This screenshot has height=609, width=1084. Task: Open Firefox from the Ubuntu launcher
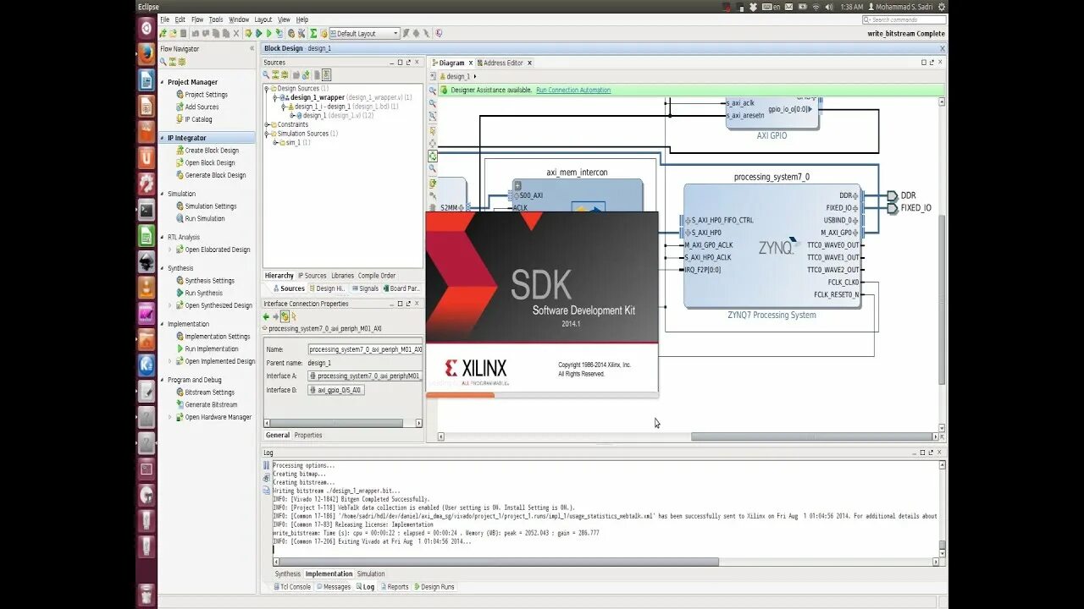pyautogui.click(x=147, y=54)
